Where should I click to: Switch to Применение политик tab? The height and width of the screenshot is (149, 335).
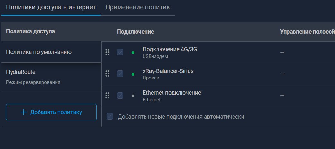(137, 7)
